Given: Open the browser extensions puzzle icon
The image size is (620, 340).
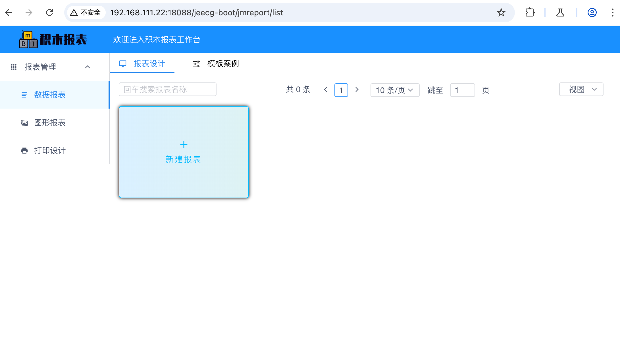Looking at the screenshot, I should (x=530, y=13).
